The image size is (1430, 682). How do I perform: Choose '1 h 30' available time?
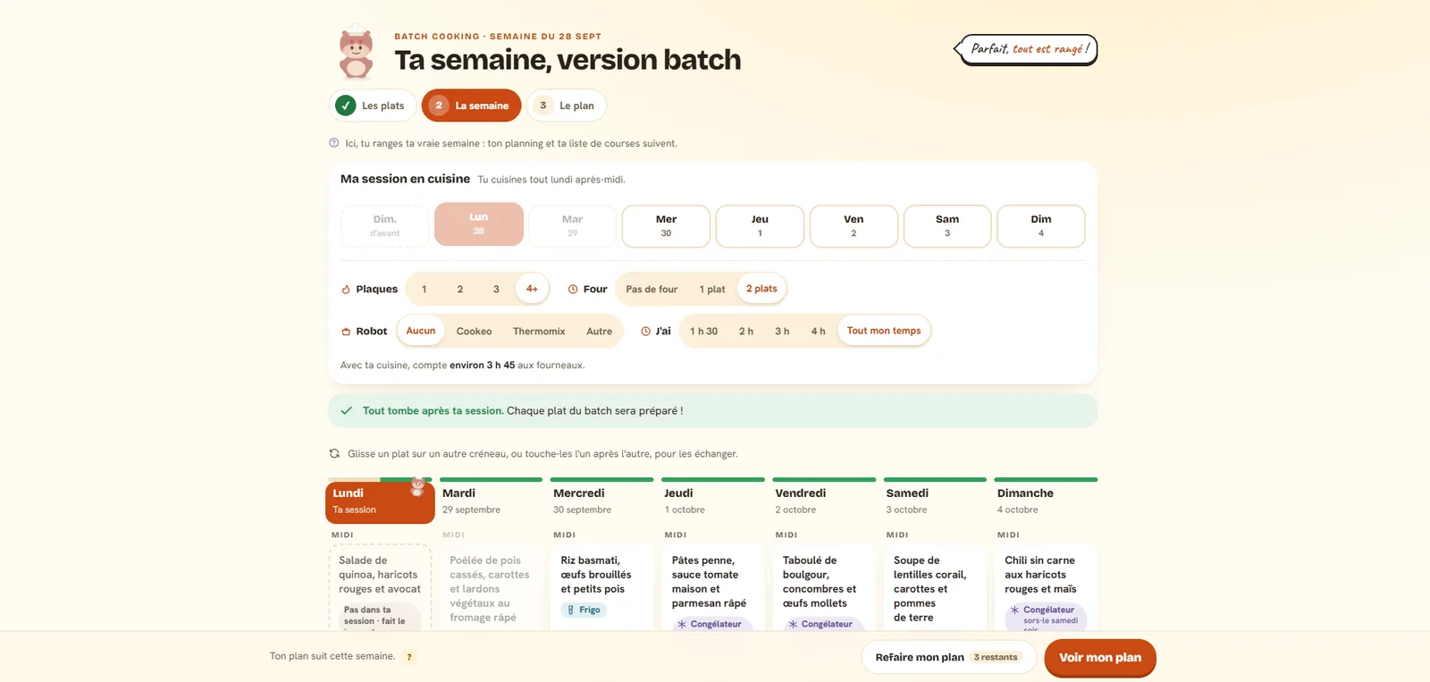tap(703, 332)
